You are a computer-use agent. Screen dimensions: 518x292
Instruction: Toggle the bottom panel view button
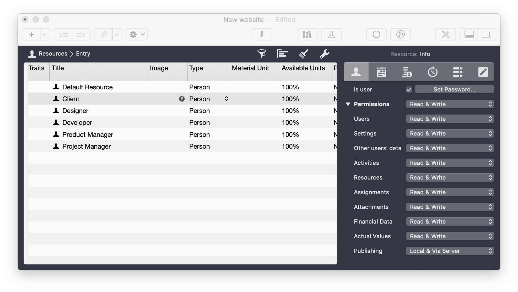pyautogui.click(x=469, y=34)
